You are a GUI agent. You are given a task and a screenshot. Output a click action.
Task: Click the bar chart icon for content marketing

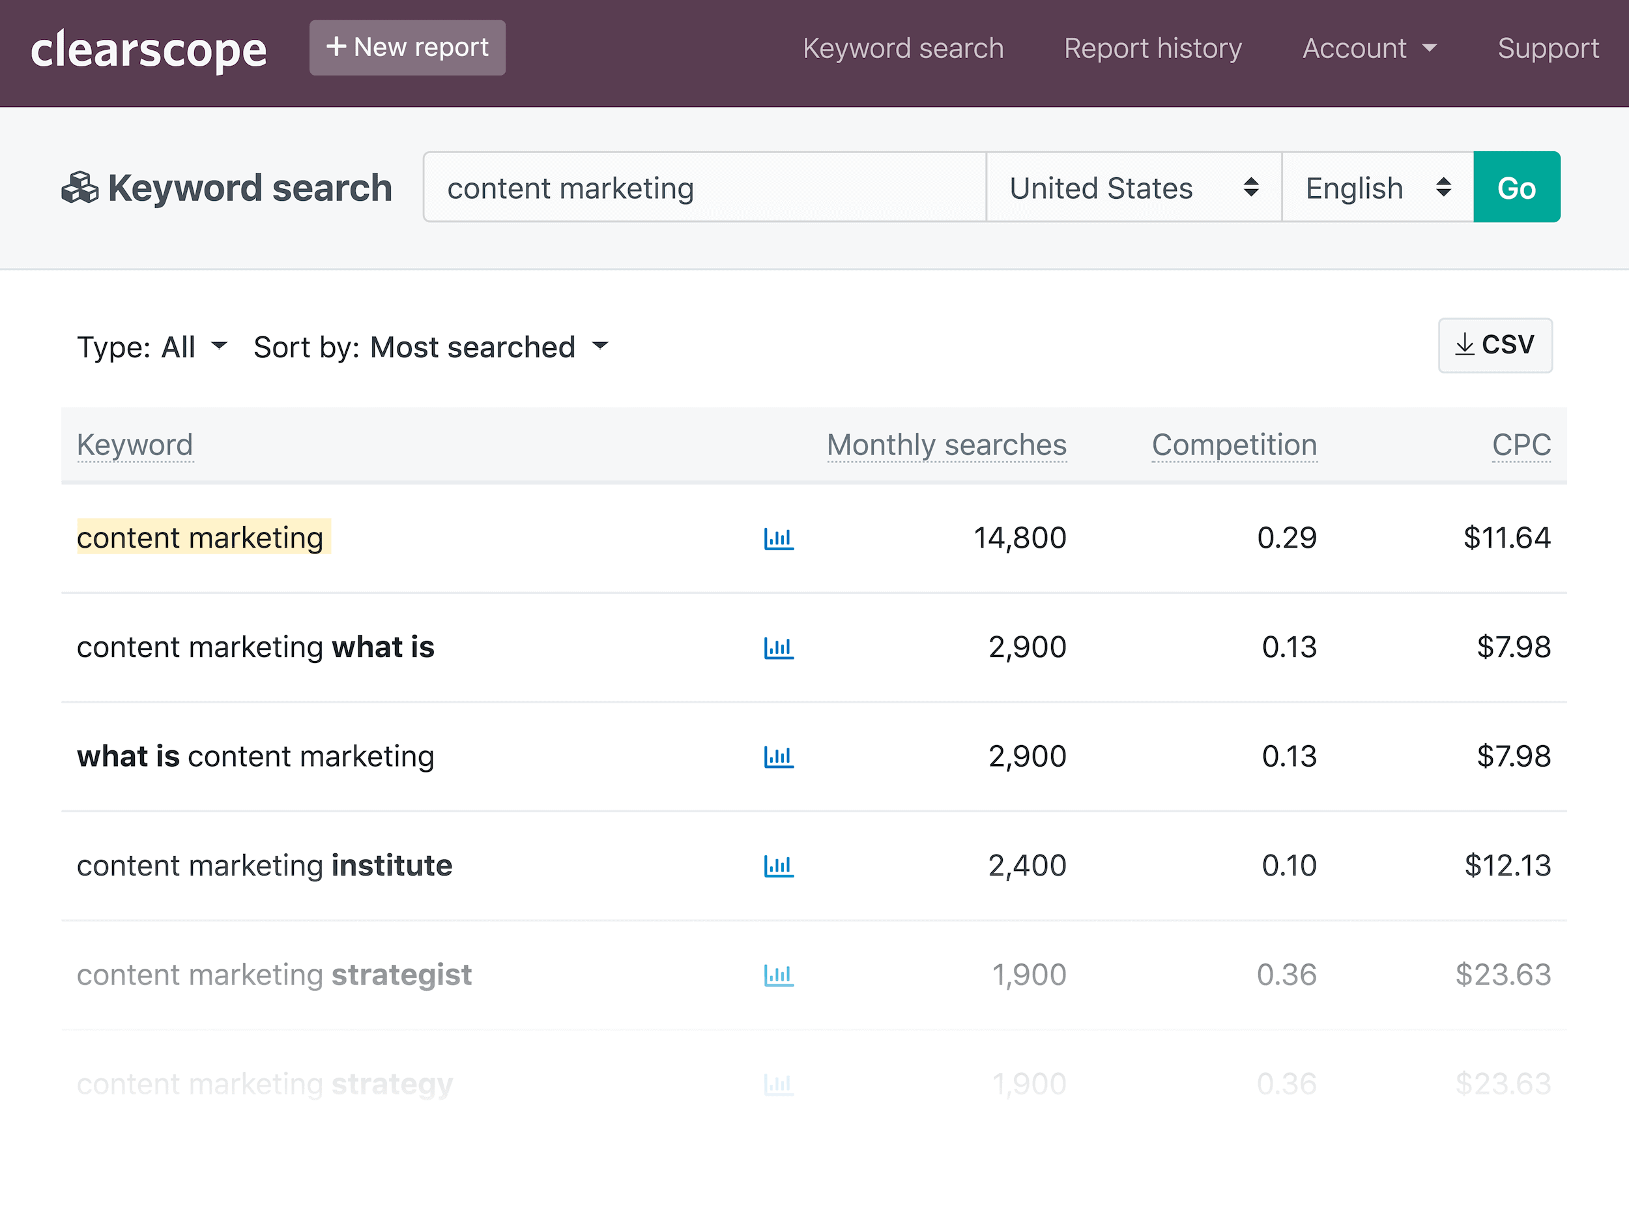(x=777, y=537)
